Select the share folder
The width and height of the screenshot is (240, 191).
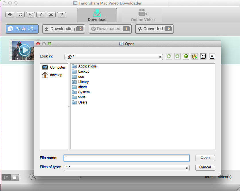79,87
